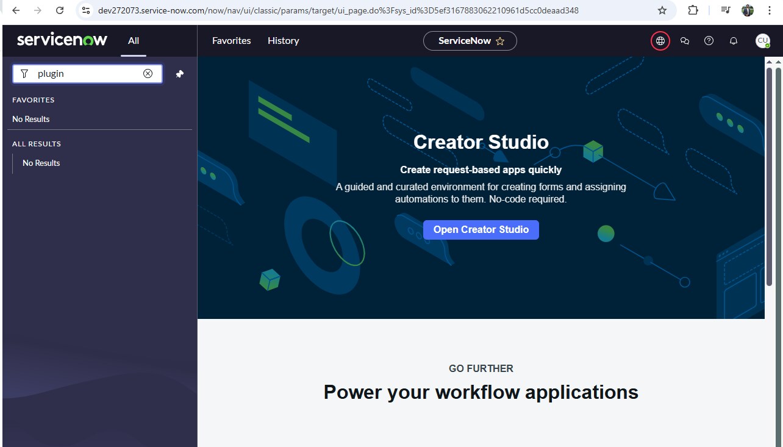Click the scrollbar up arrow
Viewport: 783px width, 447px height.
click(x=770, y=62)
